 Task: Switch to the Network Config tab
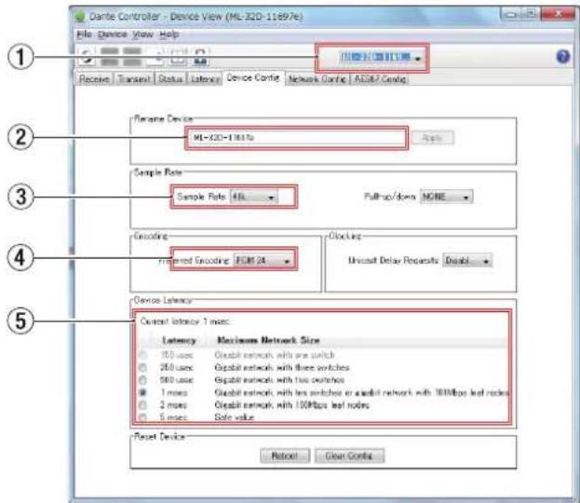coord(317,79)
